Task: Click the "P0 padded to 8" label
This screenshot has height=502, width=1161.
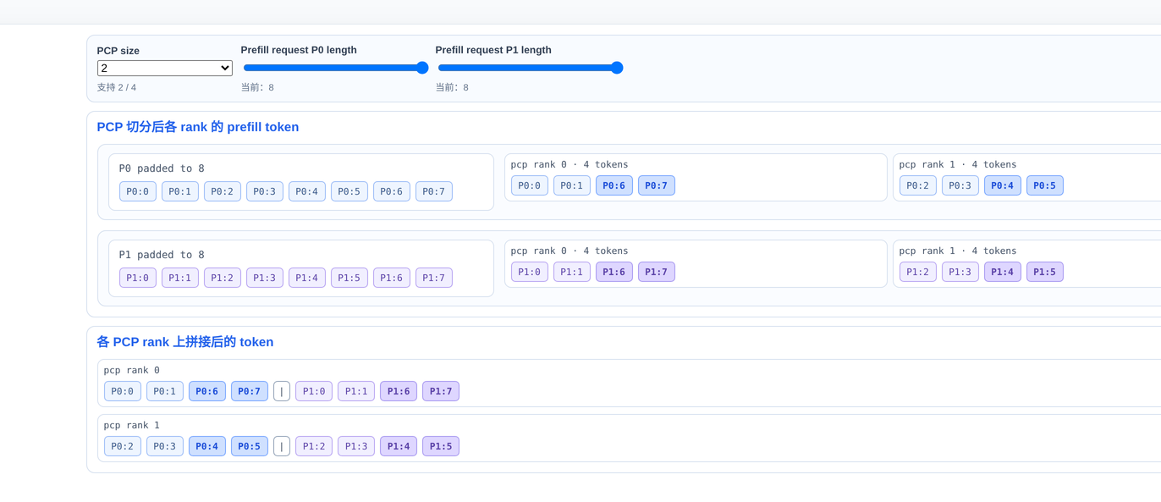Action: (162, 168)
